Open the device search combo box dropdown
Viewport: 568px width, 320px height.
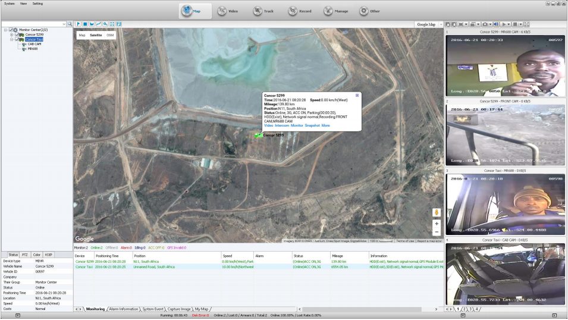click(64, 24)
